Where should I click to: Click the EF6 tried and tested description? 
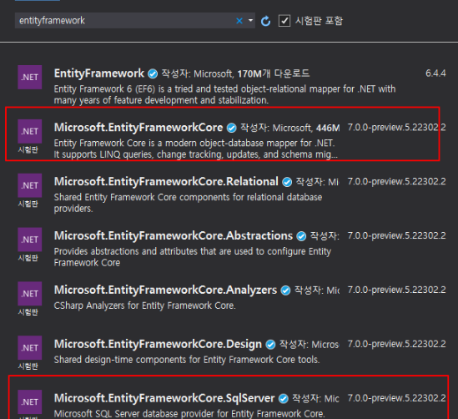tap(224, 94)
